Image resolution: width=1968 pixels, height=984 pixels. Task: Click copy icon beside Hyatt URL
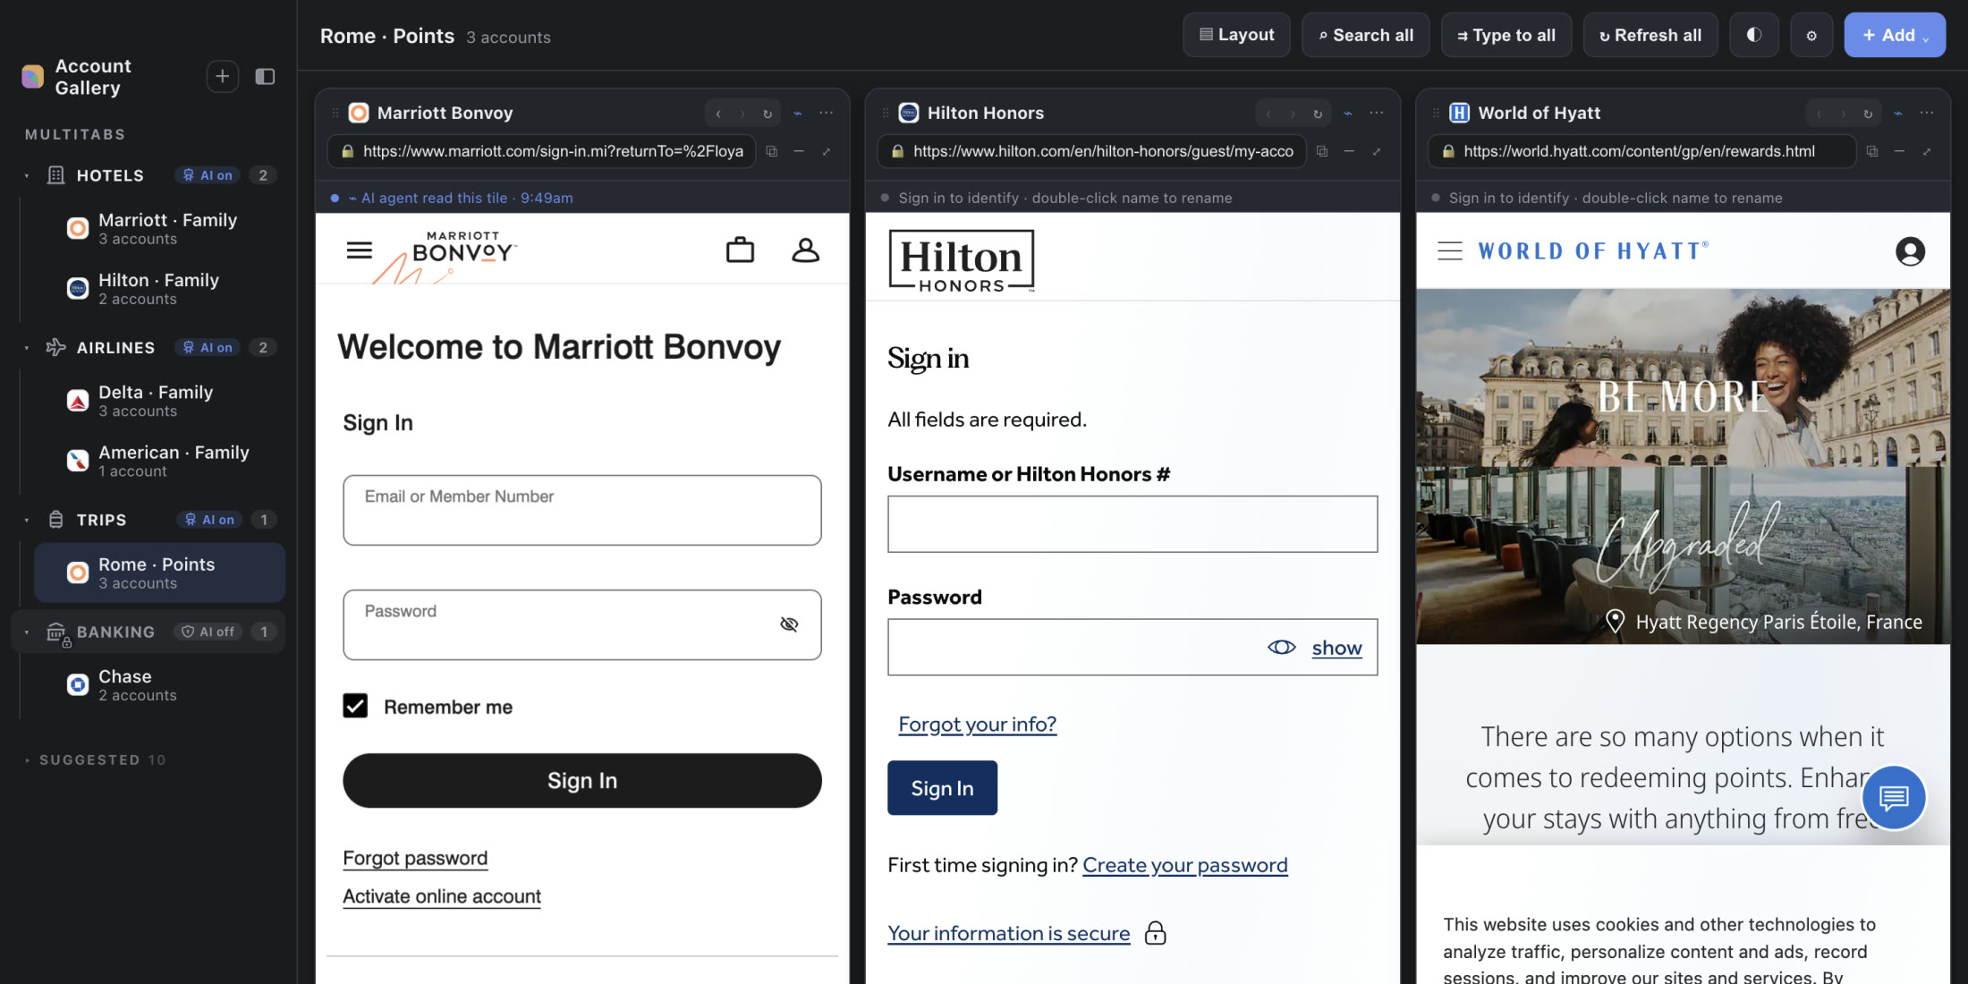click(x=1871, y=151)
